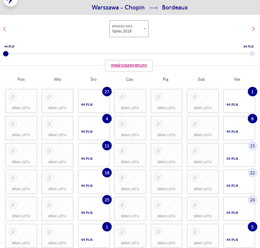Click the minimum price slider handle at 44 PLN

6,54
